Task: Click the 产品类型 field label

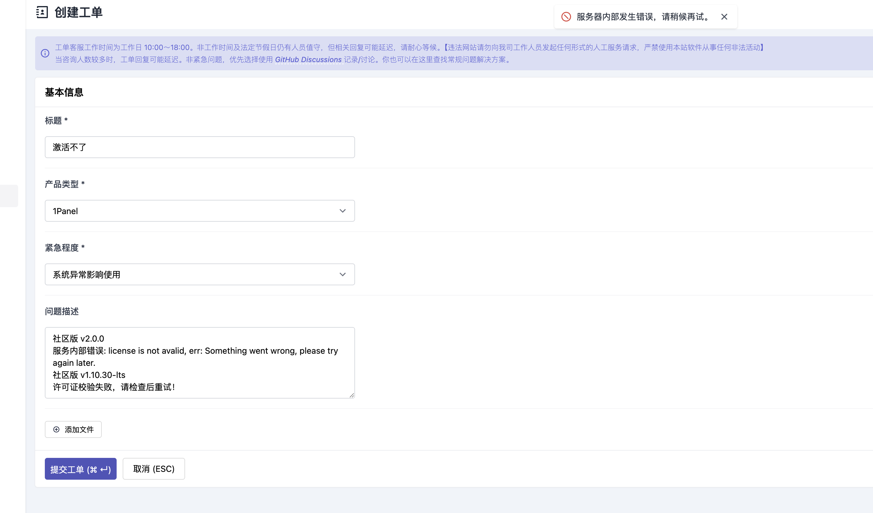Action: [x=65, y=184]
